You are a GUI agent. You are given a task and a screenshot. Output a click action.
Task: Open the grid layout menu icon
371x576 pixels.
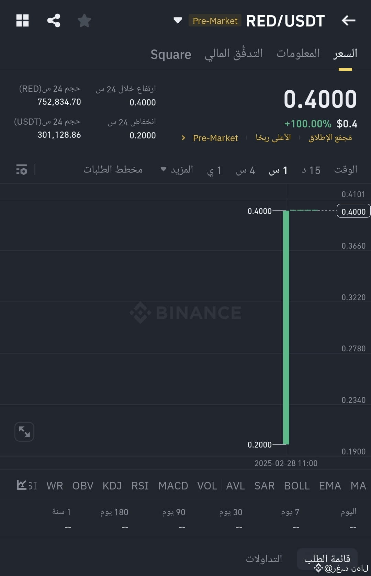pyautogui.click(x=22, y=21)
